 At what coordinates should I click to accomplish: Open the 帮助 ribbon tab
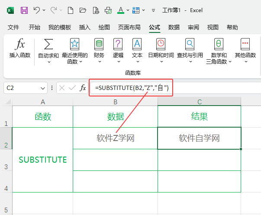[232, 27]
